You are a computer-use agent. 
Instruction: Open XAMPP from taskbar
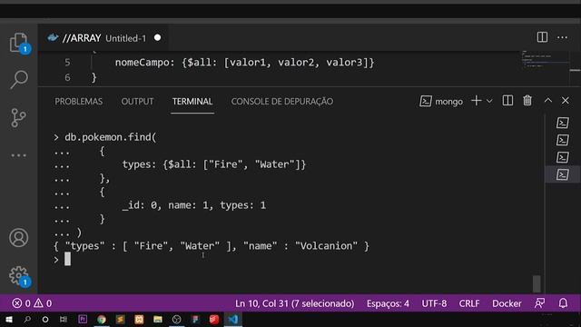point(139,319)
